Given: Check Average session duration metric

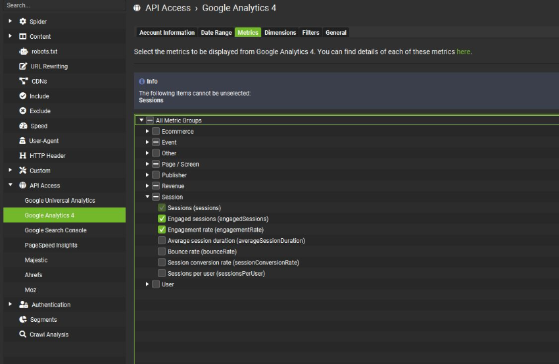Looking at the screenshot, I should [162, 240].
